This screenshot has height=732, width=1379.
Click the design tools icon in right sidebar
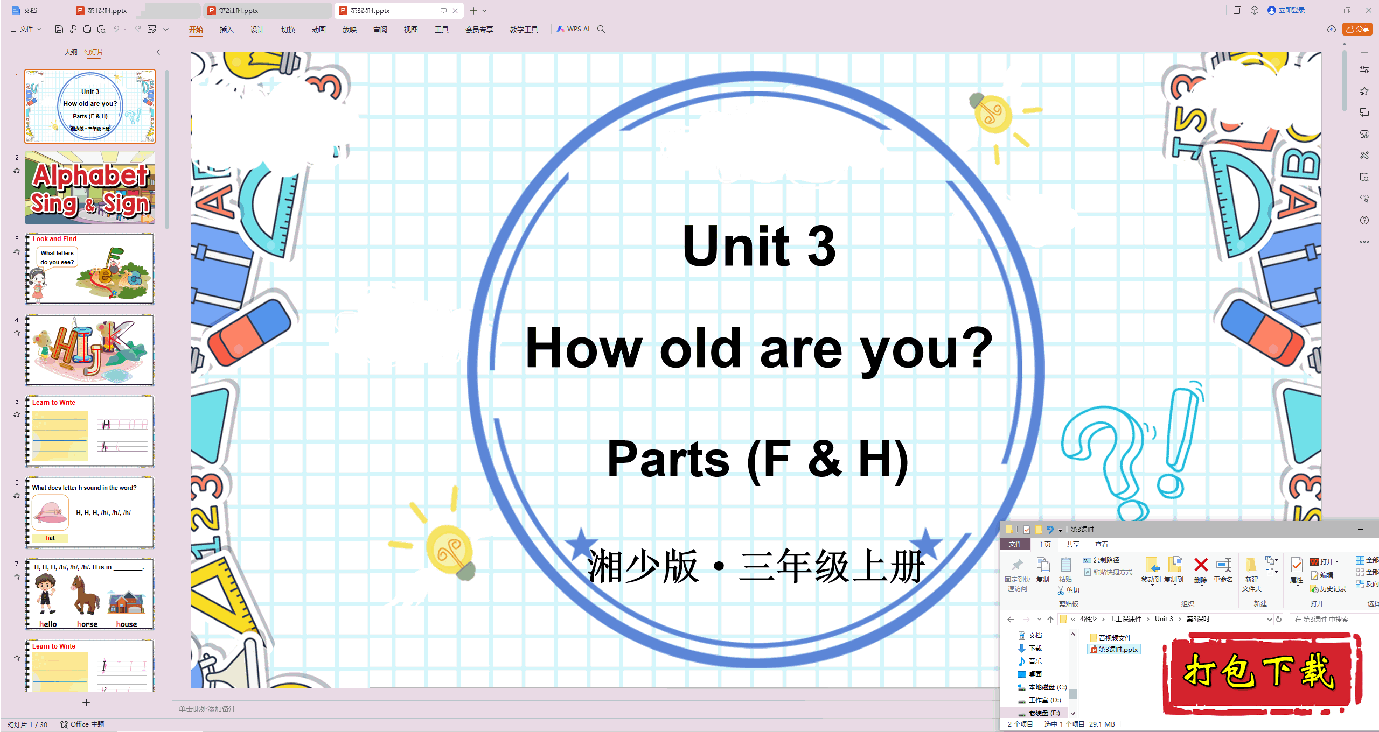[x=1364, y=156]
